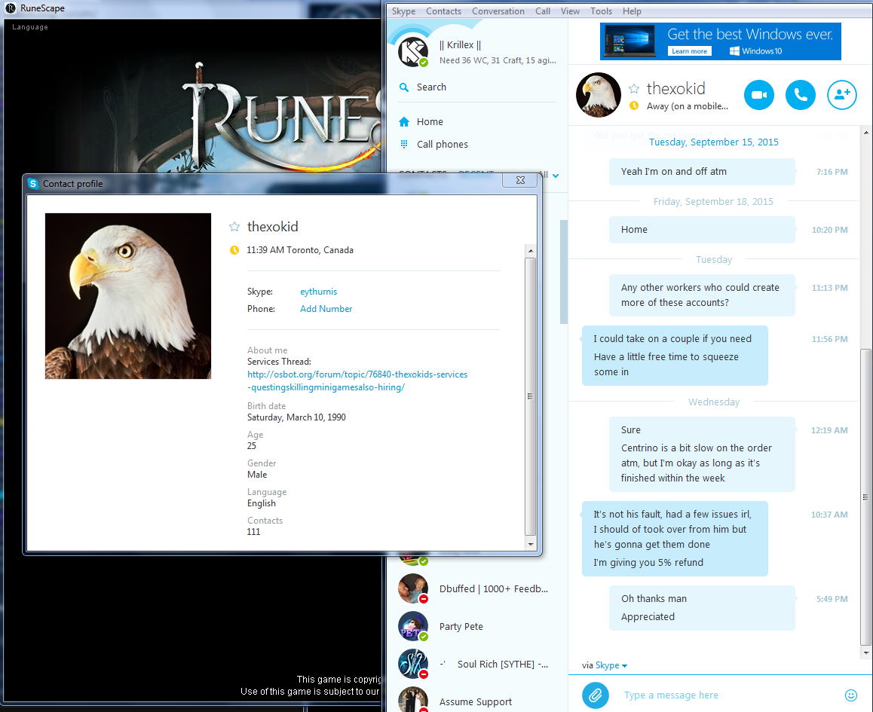Viewport: 873px width, 712px height.
Task: Open the 'via Skype' send method dropdown
Action: [611, 665]
